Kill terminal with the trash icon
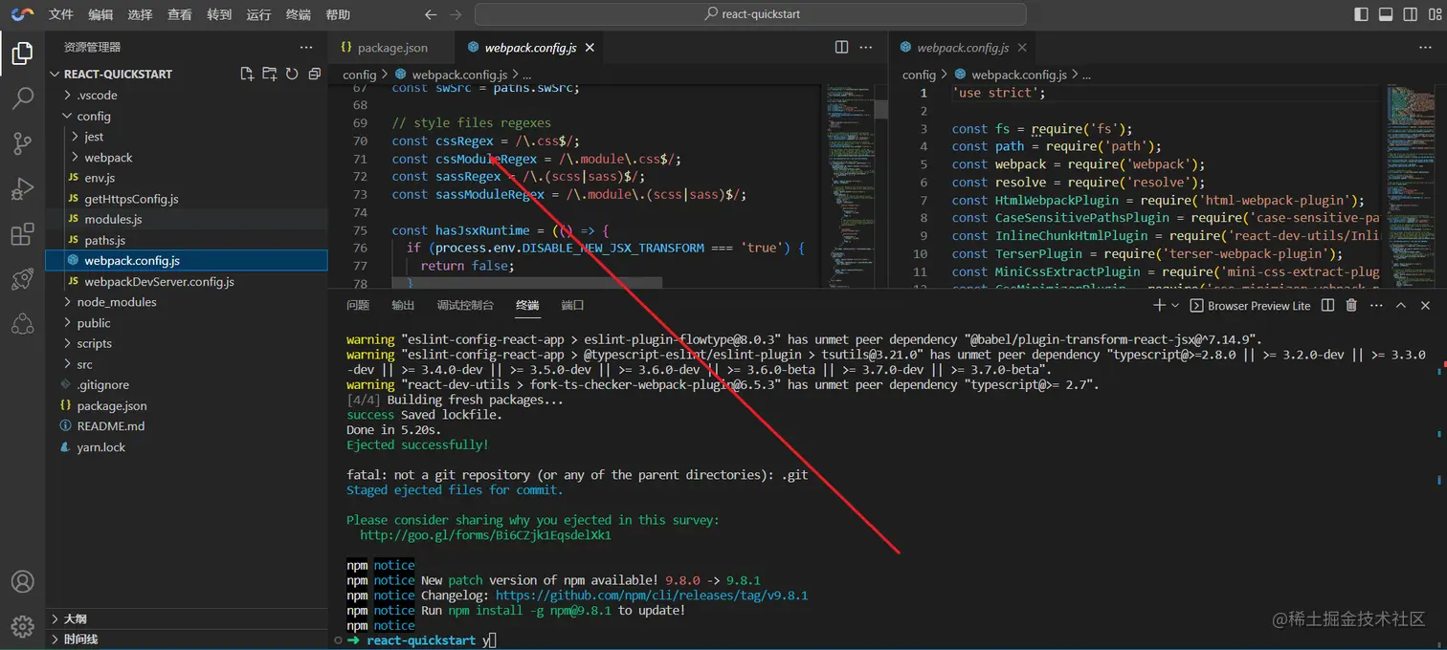The image size is (1447, 650). coord(1351,306)
